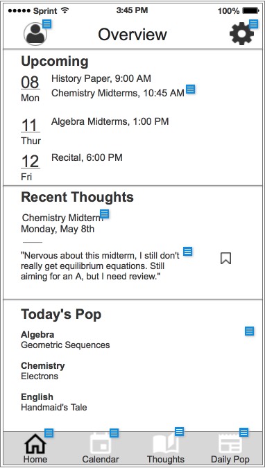The width and height of the screenshot is (265, 468).
Task: Select the 08 Mon date entry
Action: pyautogui.click(x=30, y=89)
